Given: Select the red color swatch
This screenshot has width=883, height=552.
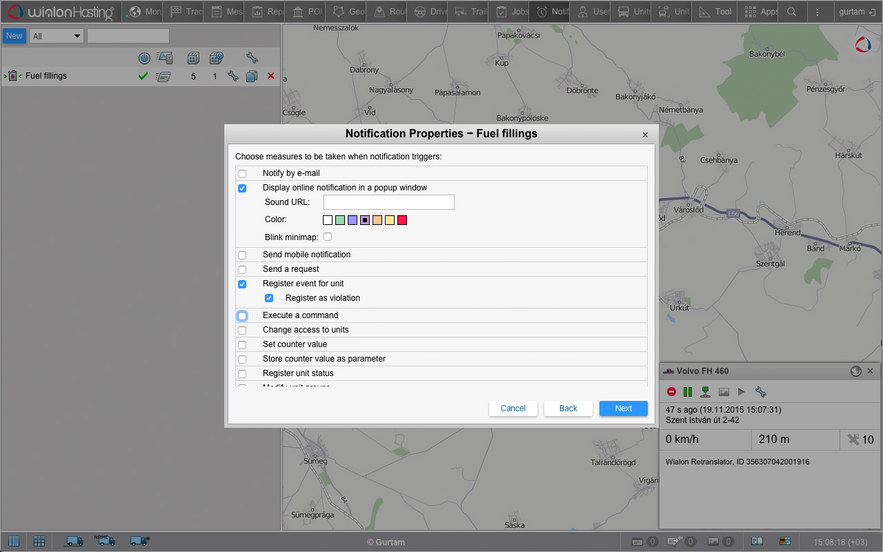Looking at the screenshot, I should coord(402,220).
